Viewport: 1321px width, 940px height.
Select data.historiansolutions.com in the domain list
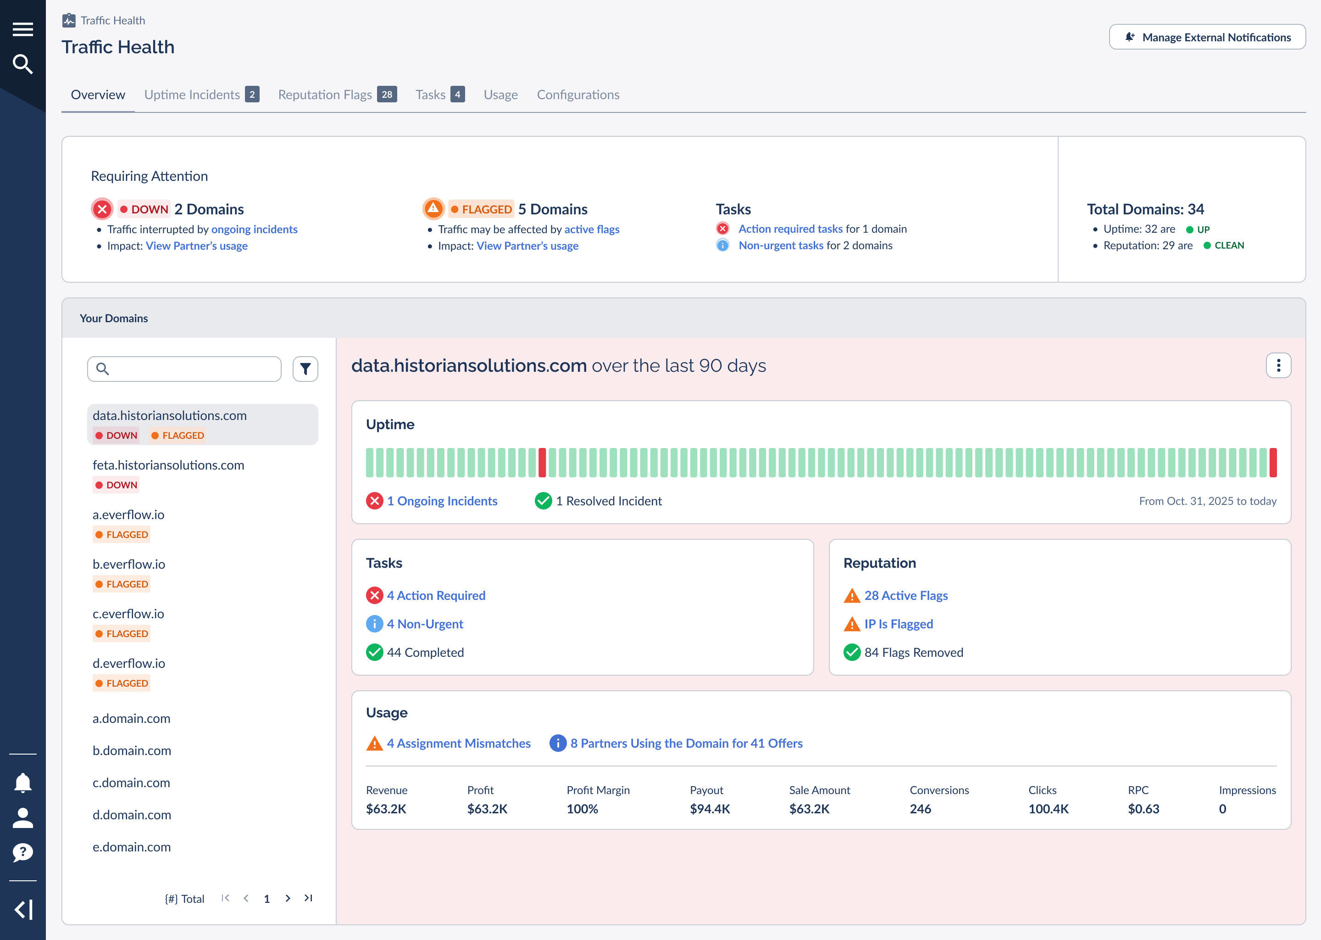[202, 424]
